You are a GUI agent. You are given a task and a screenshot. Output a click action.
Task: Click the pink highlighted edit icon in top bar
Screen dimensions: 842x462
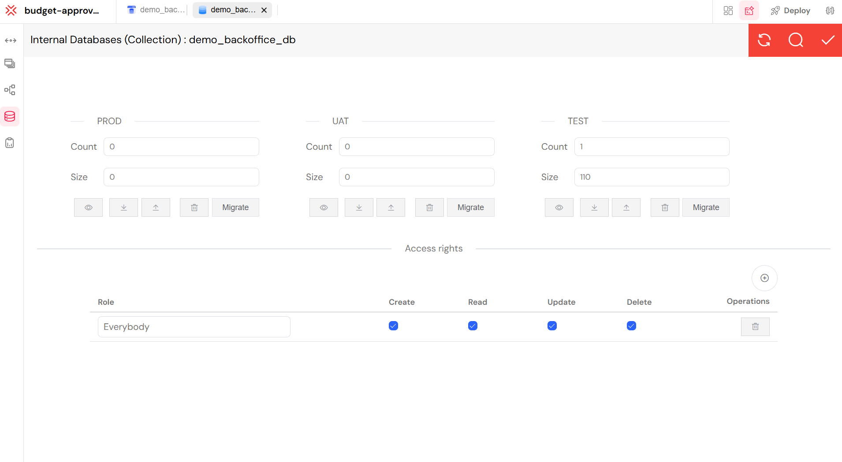[x=749, y=11]
